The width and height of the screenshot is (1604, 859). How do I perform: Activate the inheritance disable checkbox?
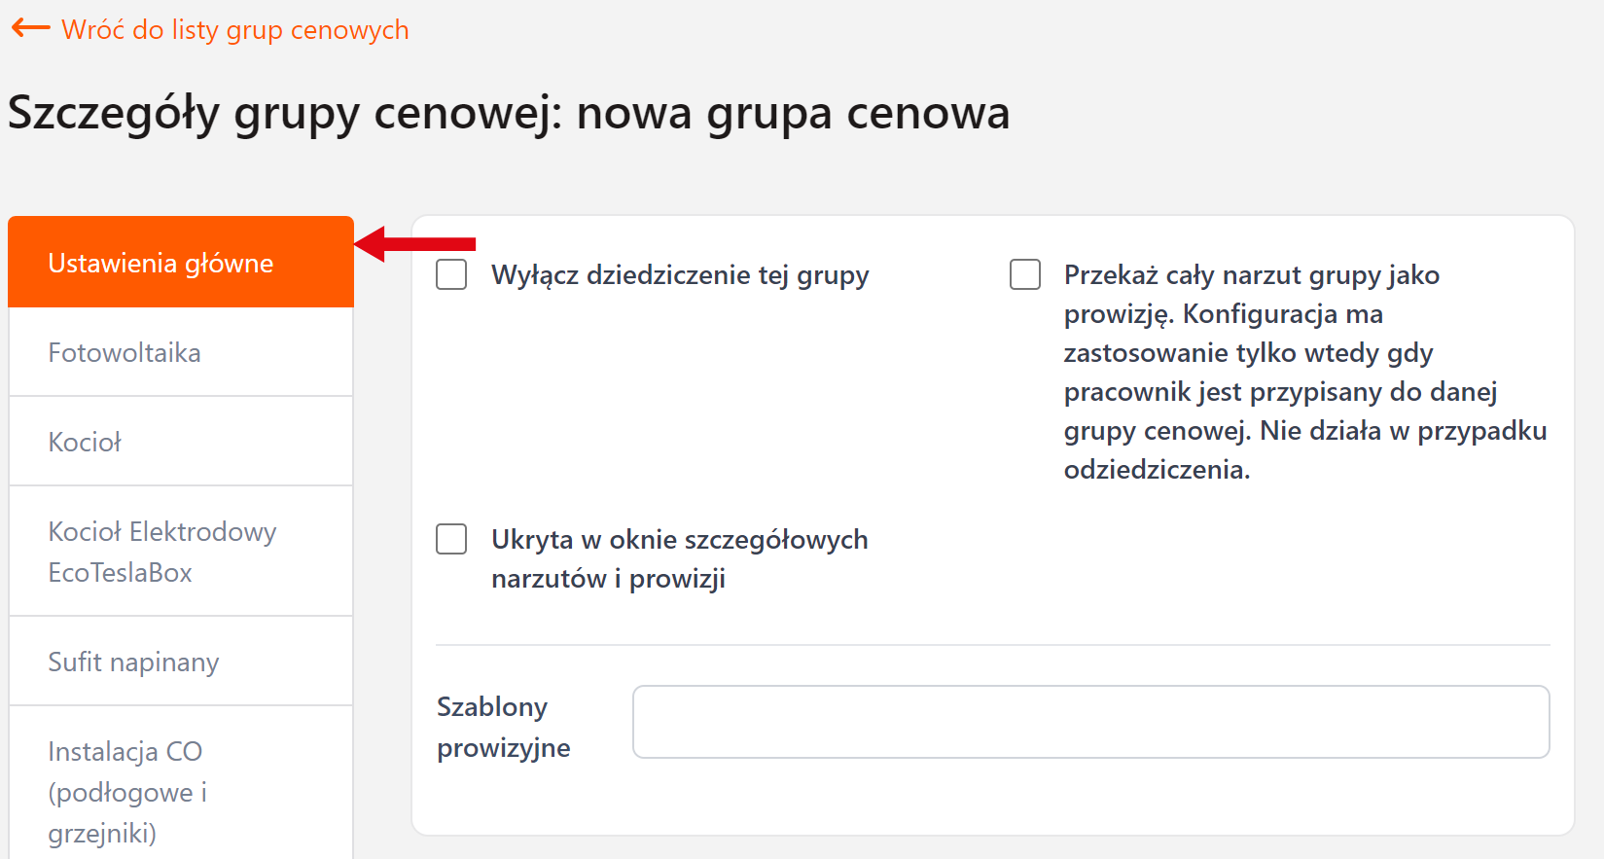[451, 274]
